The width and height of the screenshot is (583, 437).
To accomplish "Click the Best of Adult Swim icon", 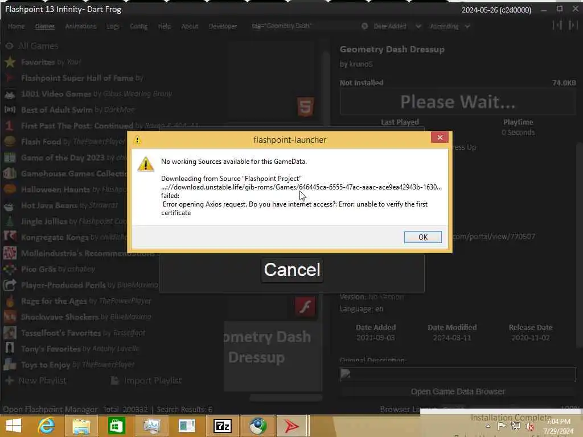I will (x=10, y=110).
